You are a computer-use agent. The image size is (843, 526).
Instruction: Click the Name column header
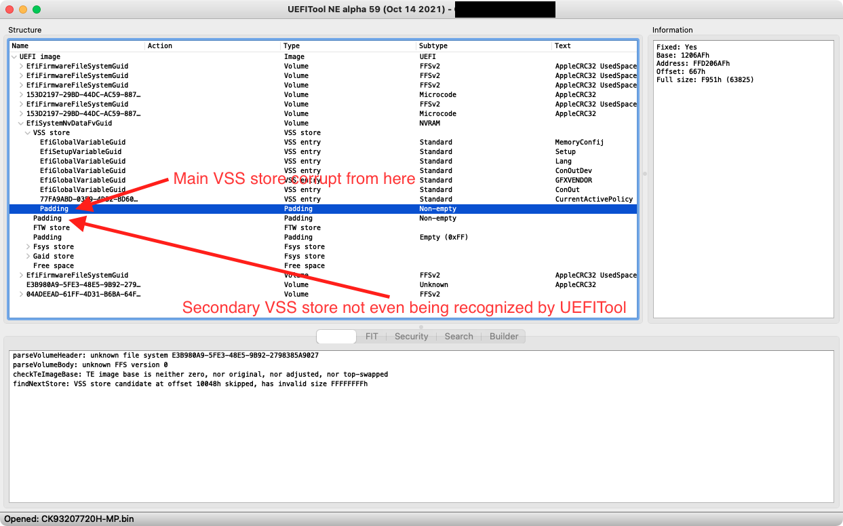[77, 45]
